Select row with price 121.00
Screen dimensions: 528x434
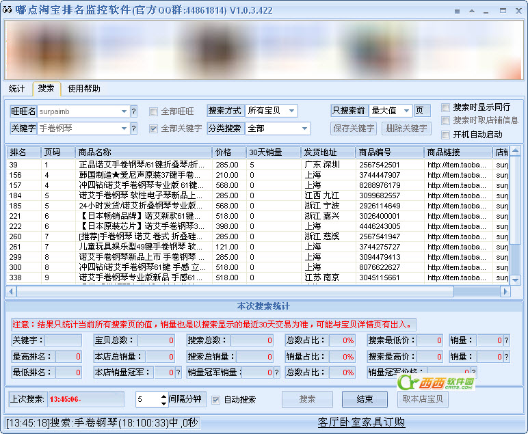pyautogui.click(x=258, y=247)
